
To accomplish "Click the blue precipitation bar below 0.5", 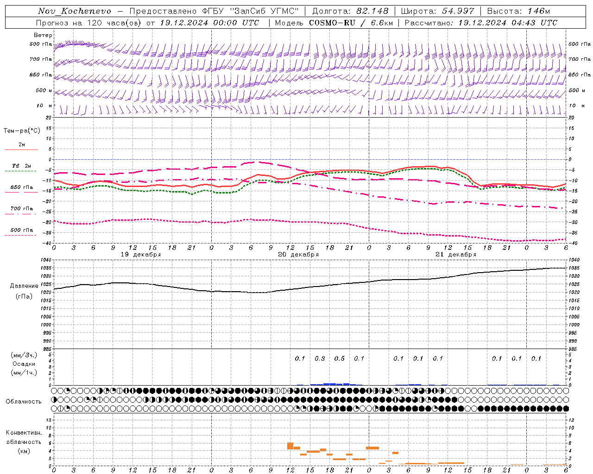I will (340, 384).
